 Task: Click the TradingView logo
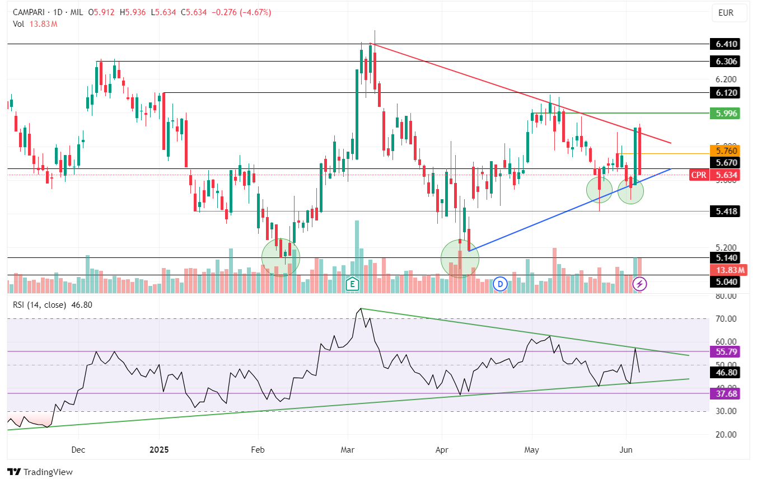[x=40, y=472]
